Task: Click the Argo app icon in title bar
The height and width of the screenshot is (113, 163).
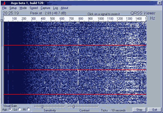Action: 4,3
